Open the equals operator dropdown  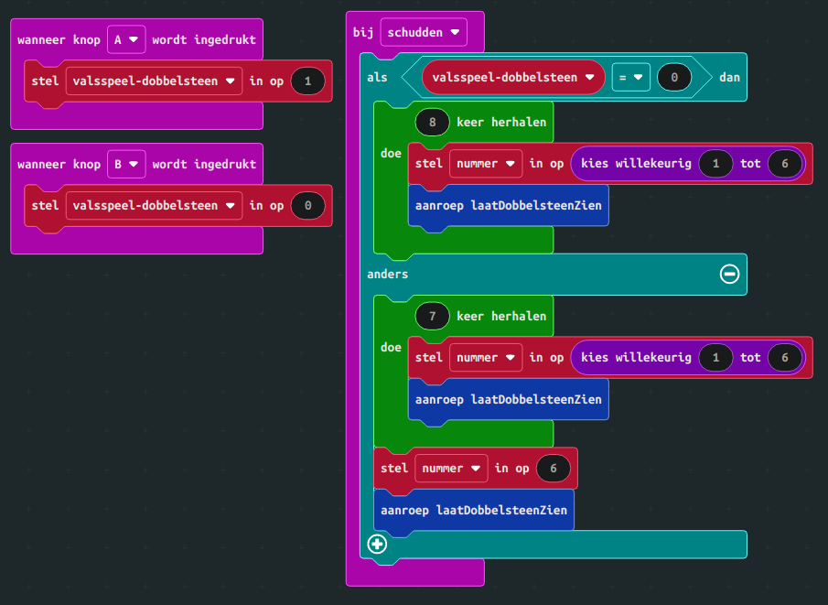630,78
